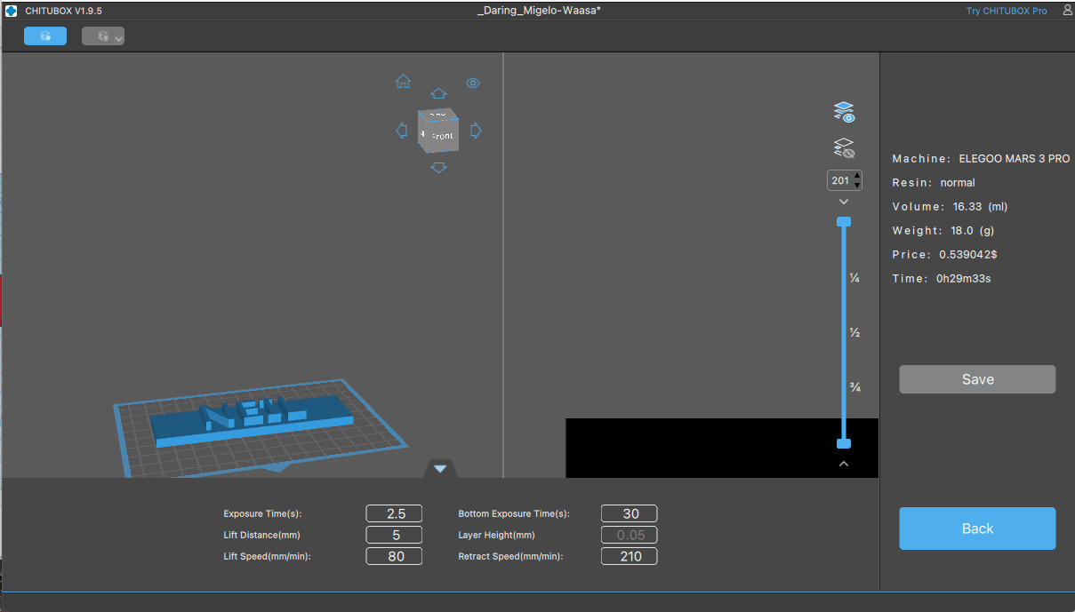The image size is (1075, 612).
Task: Click the Lift Speed(mm/min) label
Action: pos(267,557)
